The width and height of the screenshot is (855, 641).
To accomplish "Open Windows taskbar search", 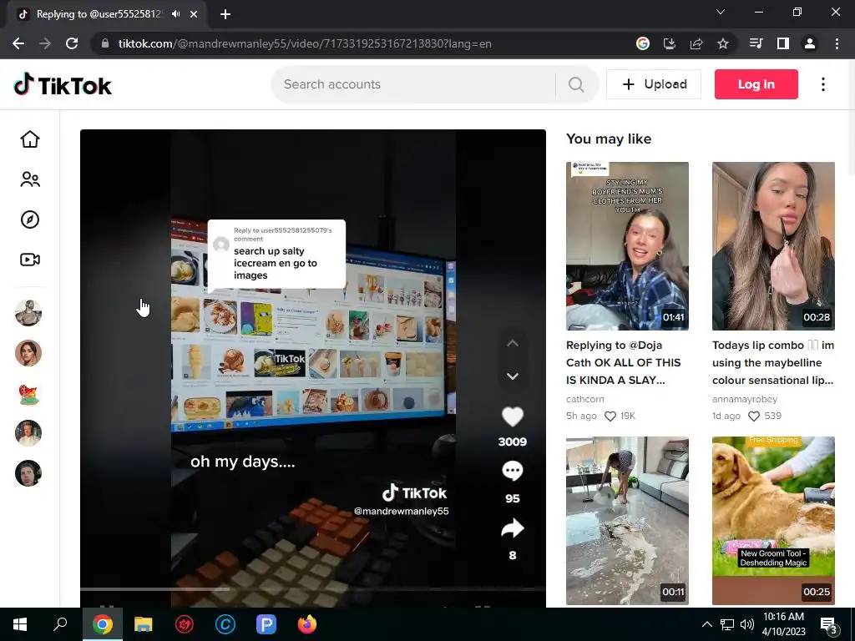I will point(60,624).
